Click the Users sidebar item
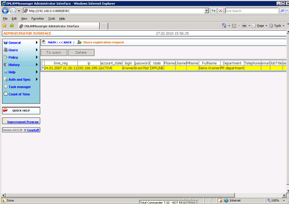 (x=13, y=50)
